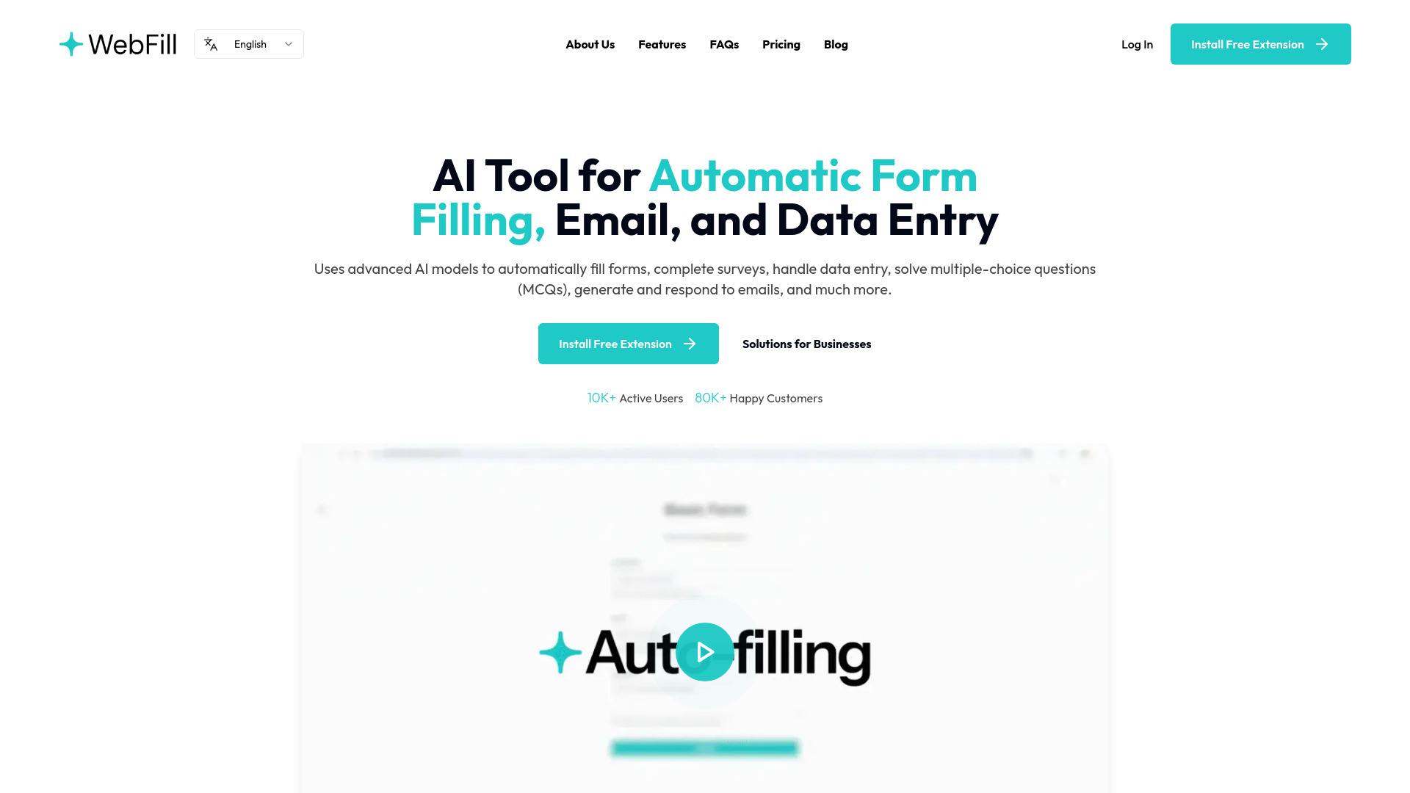The width and height of the screenshot is (1410, 793).
Task: Click the translation/language icon
Action: (x=211, y=43)
